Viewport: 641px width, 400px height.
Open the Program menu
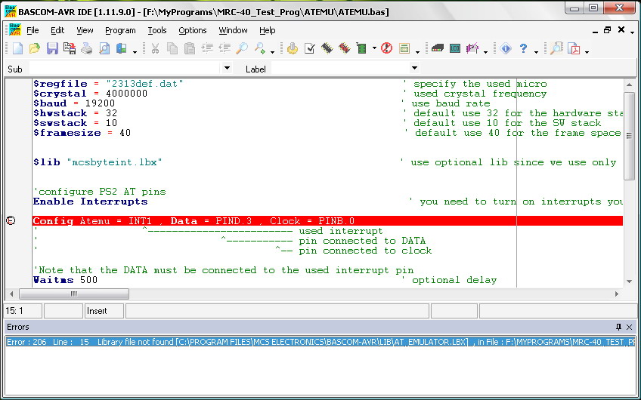point(120,30)
